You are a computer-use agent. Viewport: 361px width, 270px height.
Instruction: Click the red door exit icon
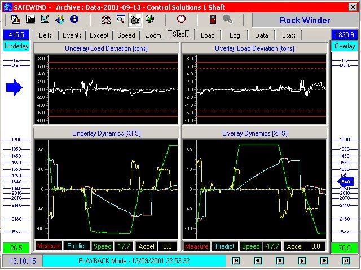[x=213, y=19]
